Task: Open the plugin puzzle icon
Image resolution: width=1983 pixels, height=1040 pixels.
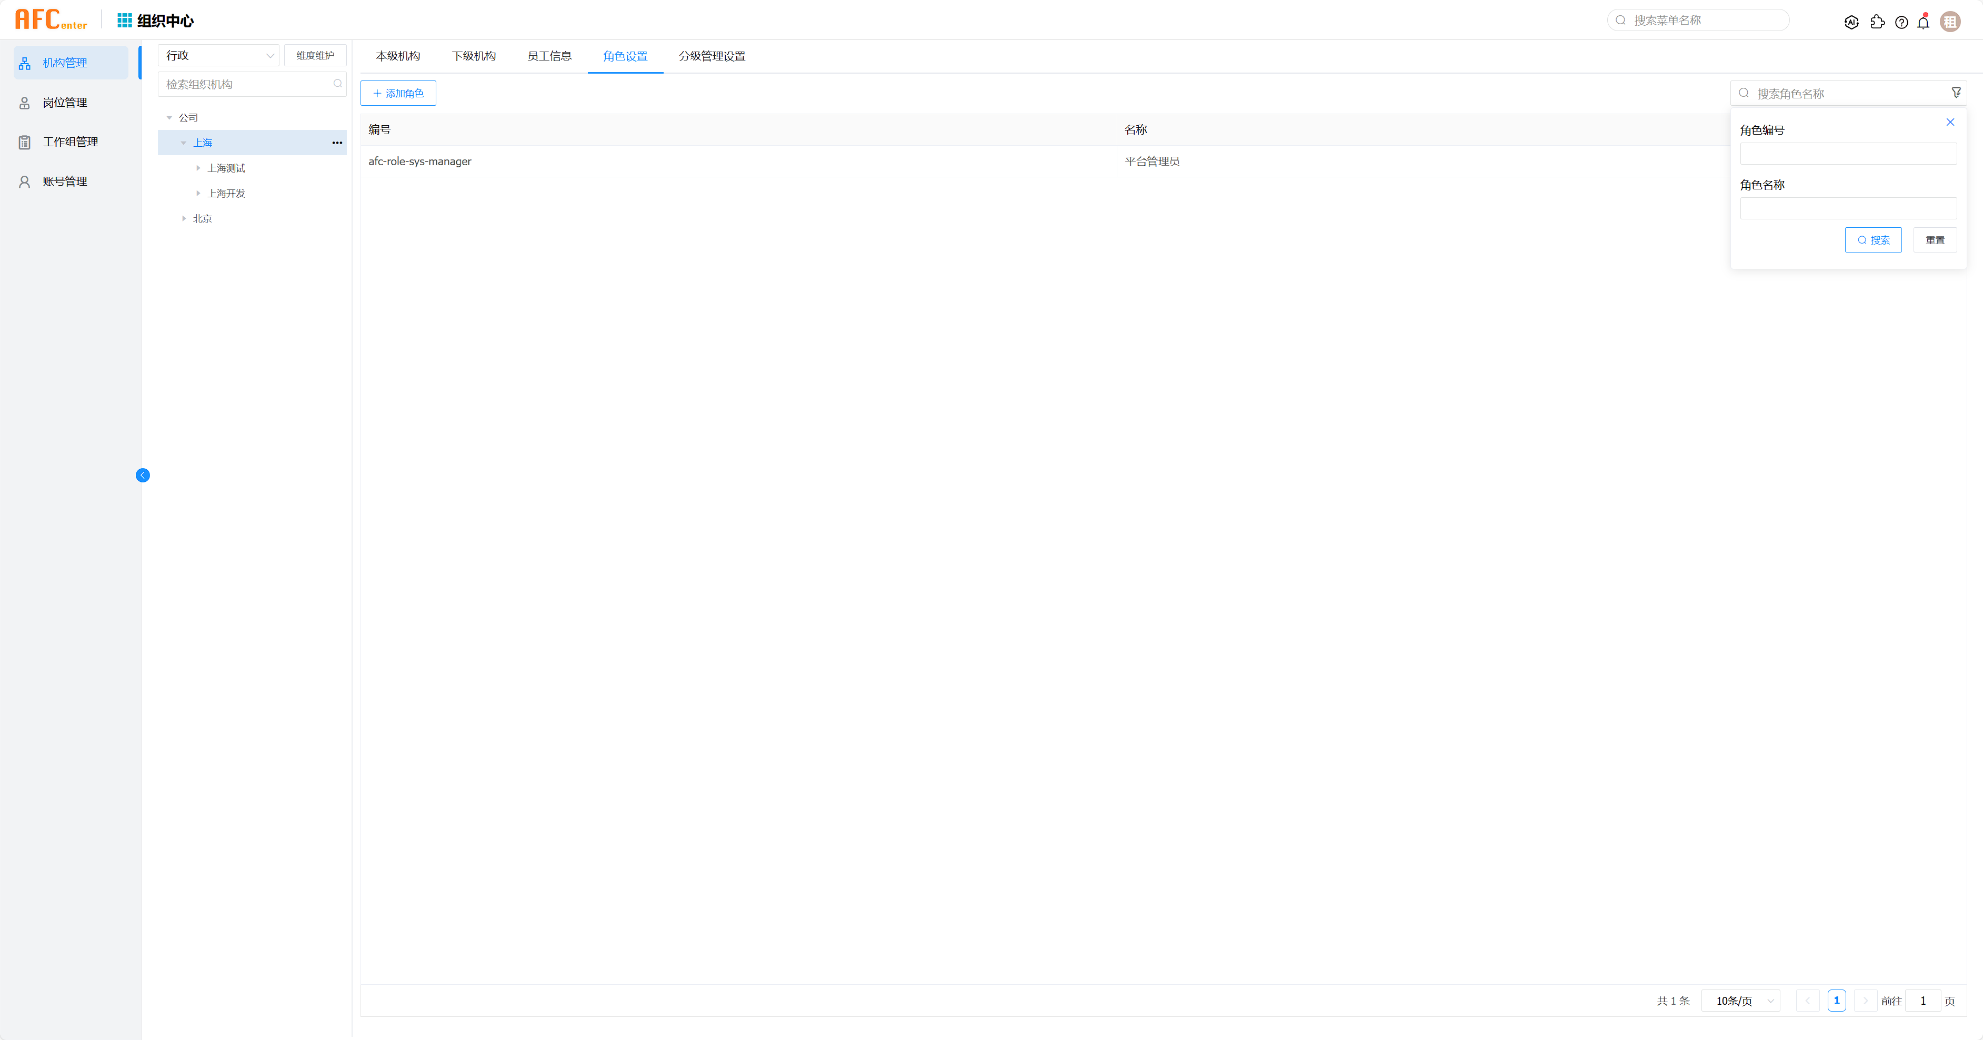Action: (1877, 22)
